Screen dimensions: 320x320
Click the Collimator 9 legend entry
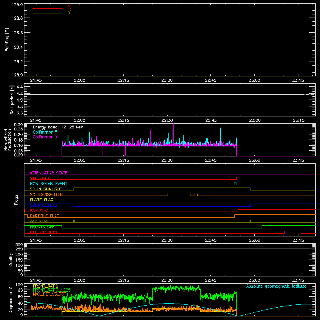45,137
